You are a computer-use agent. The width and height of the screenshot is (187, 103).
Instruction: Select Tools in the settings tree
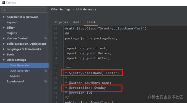pos(10,55)
